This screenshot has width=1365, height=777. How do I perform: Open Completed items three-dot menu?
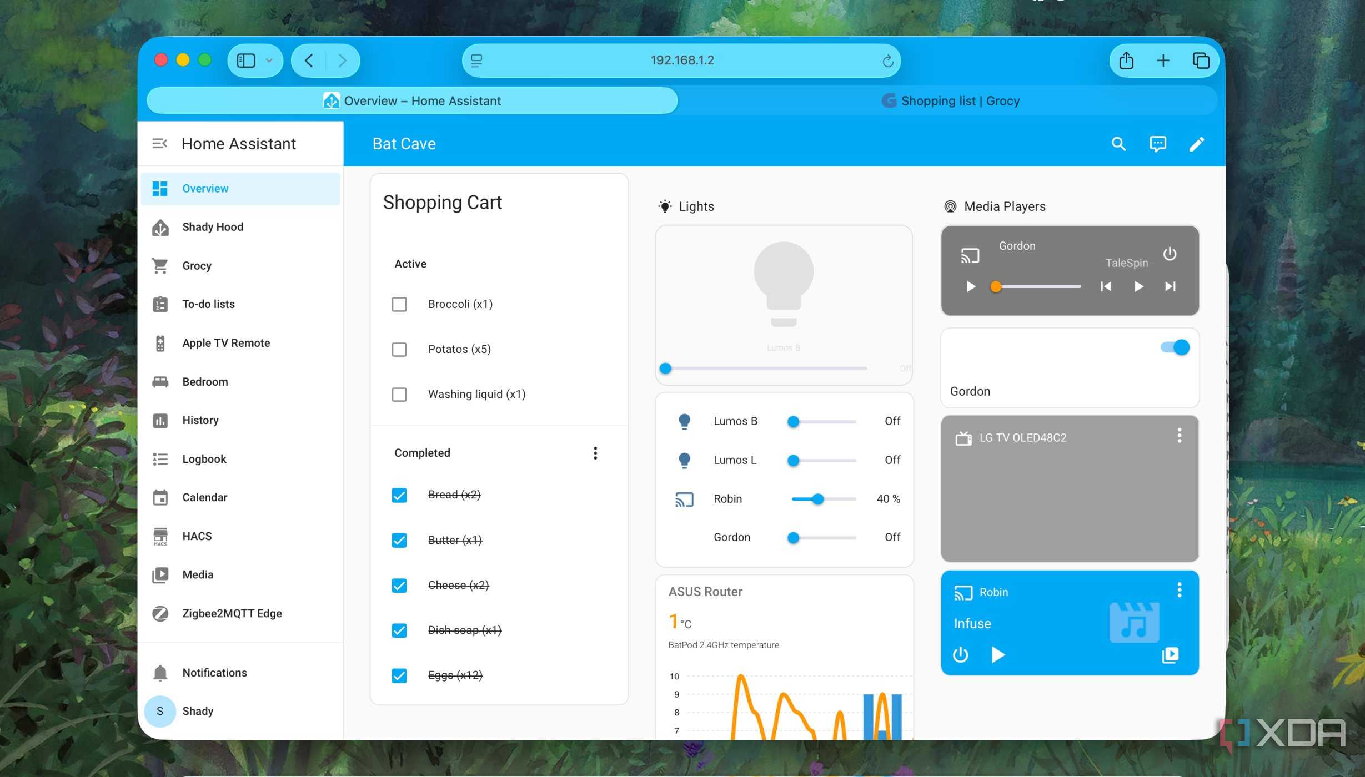(595, 453)
